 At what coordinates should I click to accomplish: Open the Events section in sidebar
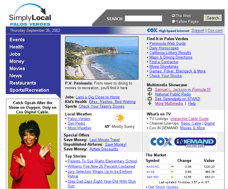[x=17, y=40]
